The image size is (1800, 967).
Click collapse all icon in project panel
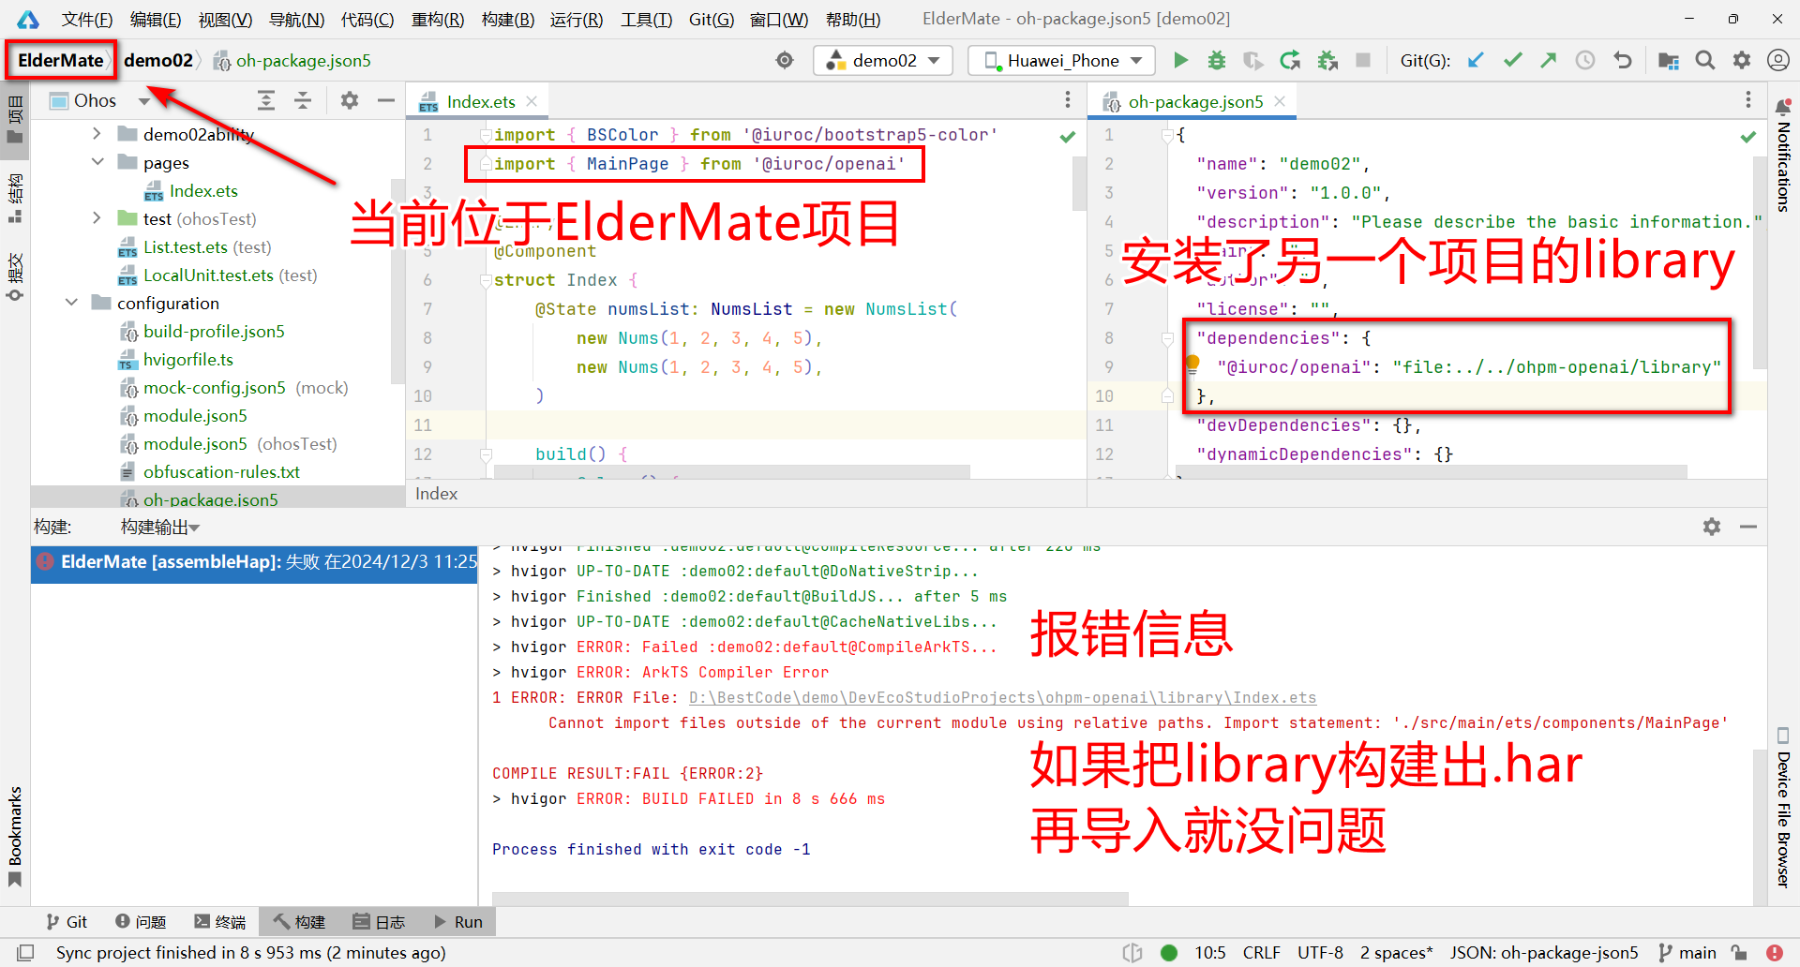(x=303, y=100)
